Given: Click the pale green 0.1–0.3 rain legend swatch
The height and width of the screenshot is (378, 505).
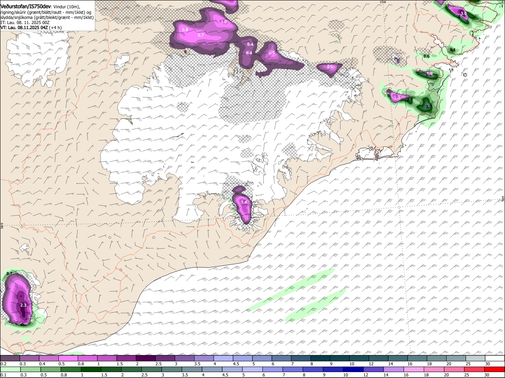Looking at the screenshot, I should click(x=10, y=370).
